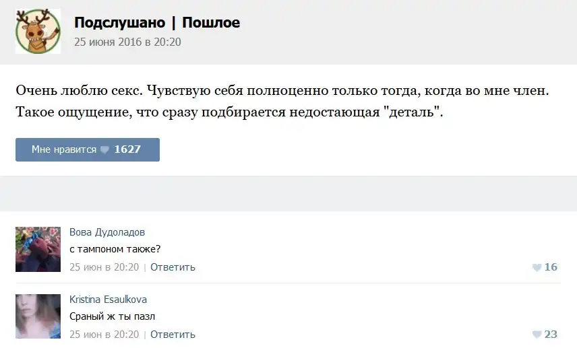Viewport: 577px width, 348px height.
Task: Like Kristina Esaulkova's comment with the heart icon
Action: pos(537,335)
